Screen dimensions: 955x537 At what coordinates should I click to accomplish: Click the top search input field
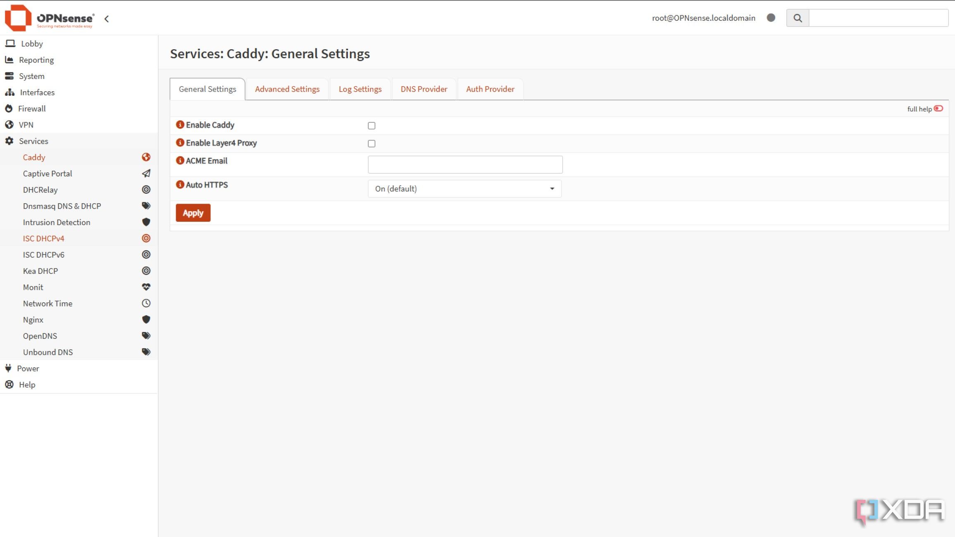[x=878, y=18]
